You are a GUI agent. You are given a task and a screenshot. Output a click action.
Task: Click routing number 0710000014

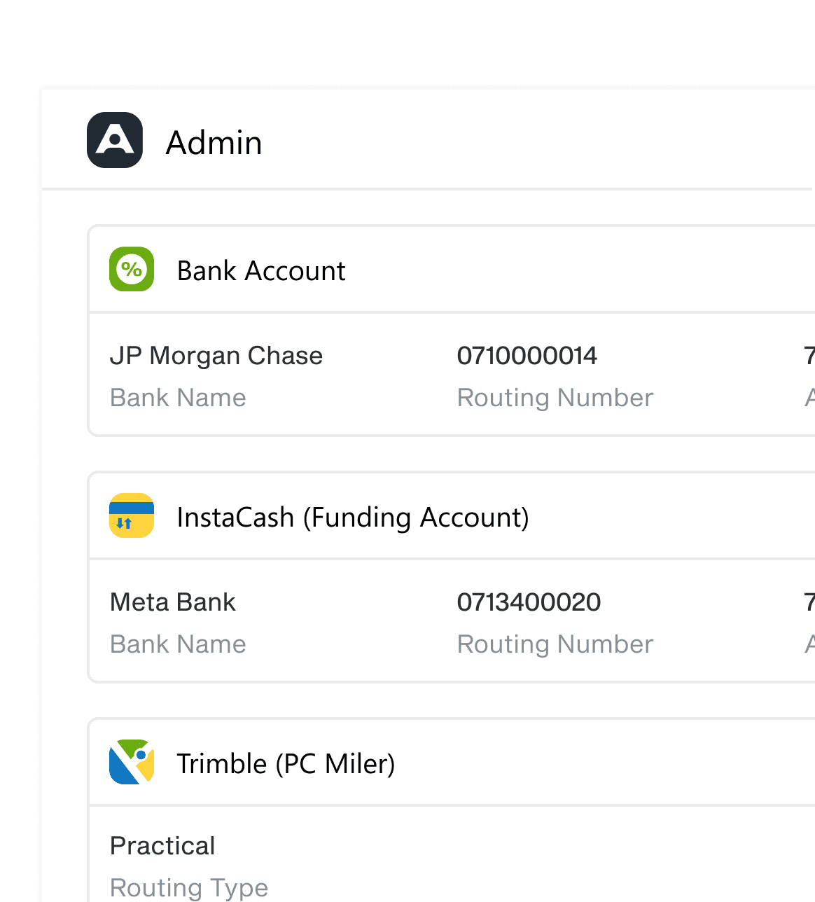pos(527,356)
